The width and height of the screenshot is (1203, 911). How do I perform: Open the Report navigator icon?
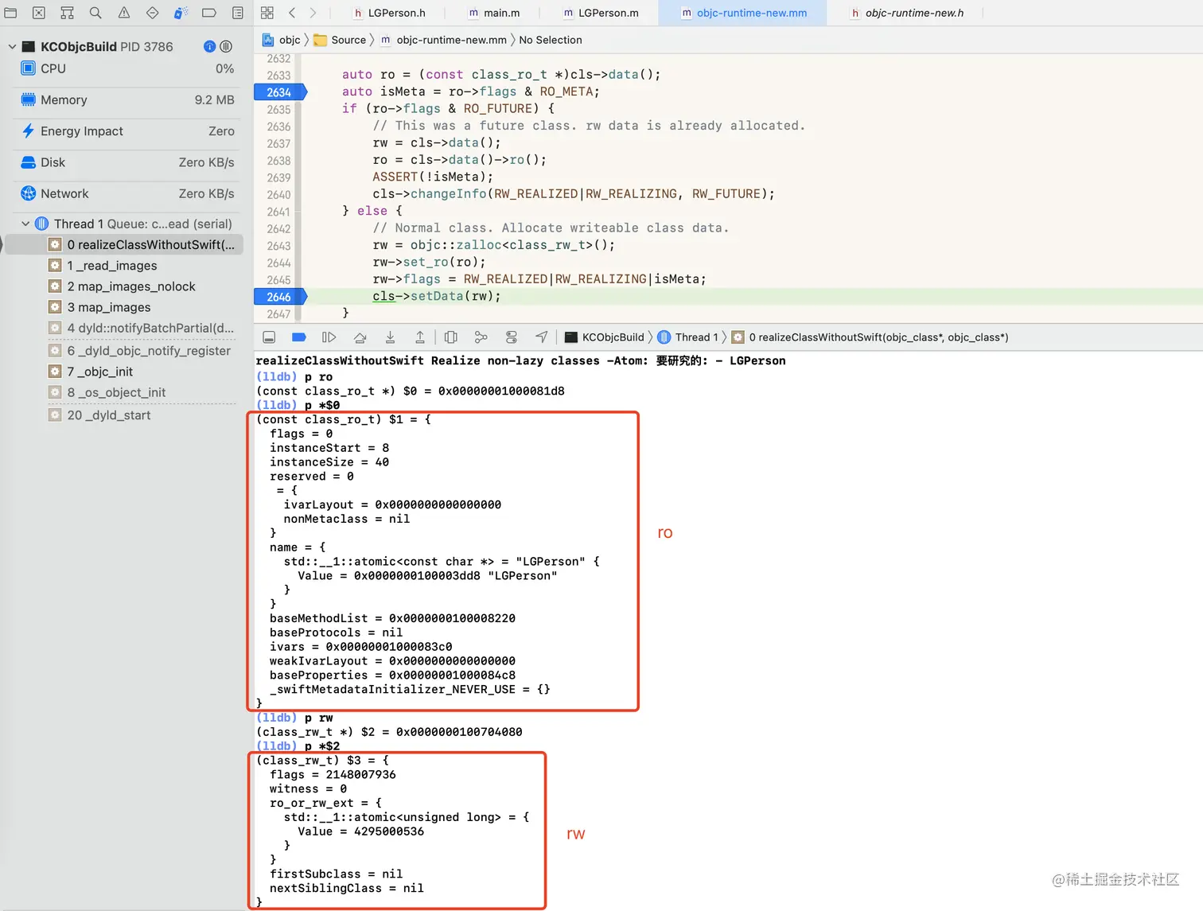238,13
